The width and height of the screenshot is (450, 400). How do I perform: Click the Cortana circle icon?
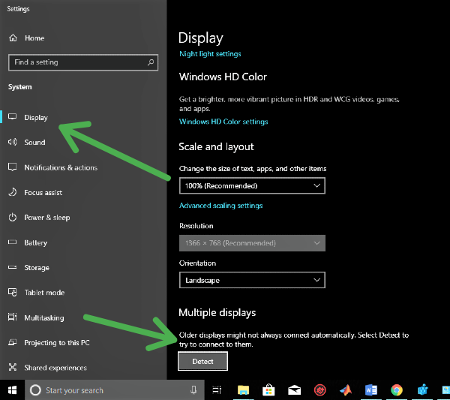tap(35, 390)
